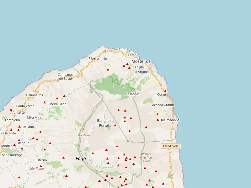The width and height of the screenshot is (251, 188).
Task: Click the Laranjo place label
Action: tap(134, 55)
